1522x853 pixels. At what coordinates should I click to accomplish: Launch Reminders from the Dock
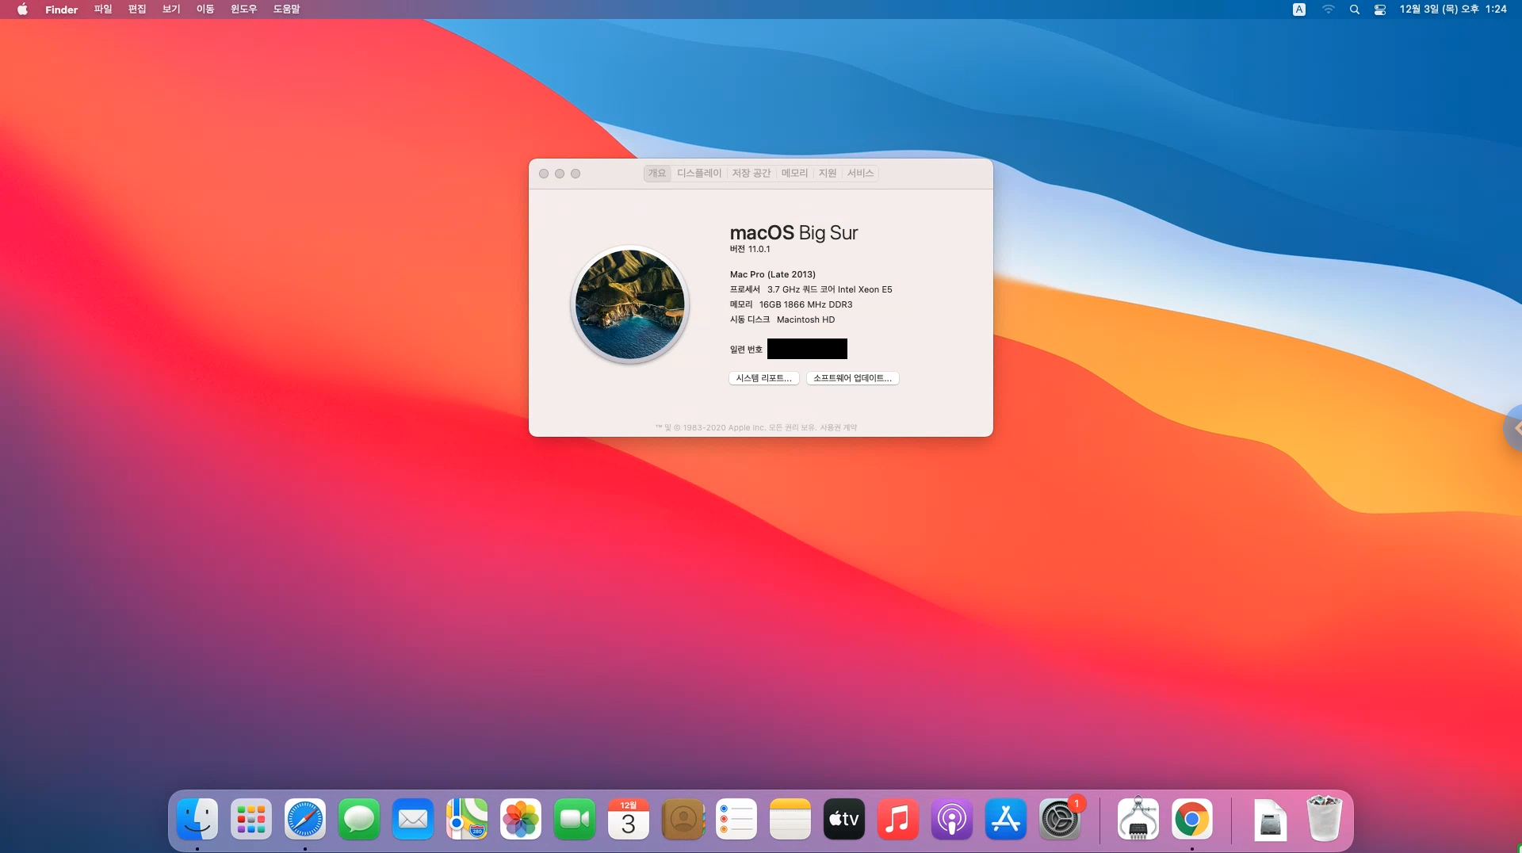click(x=736, y=819)
